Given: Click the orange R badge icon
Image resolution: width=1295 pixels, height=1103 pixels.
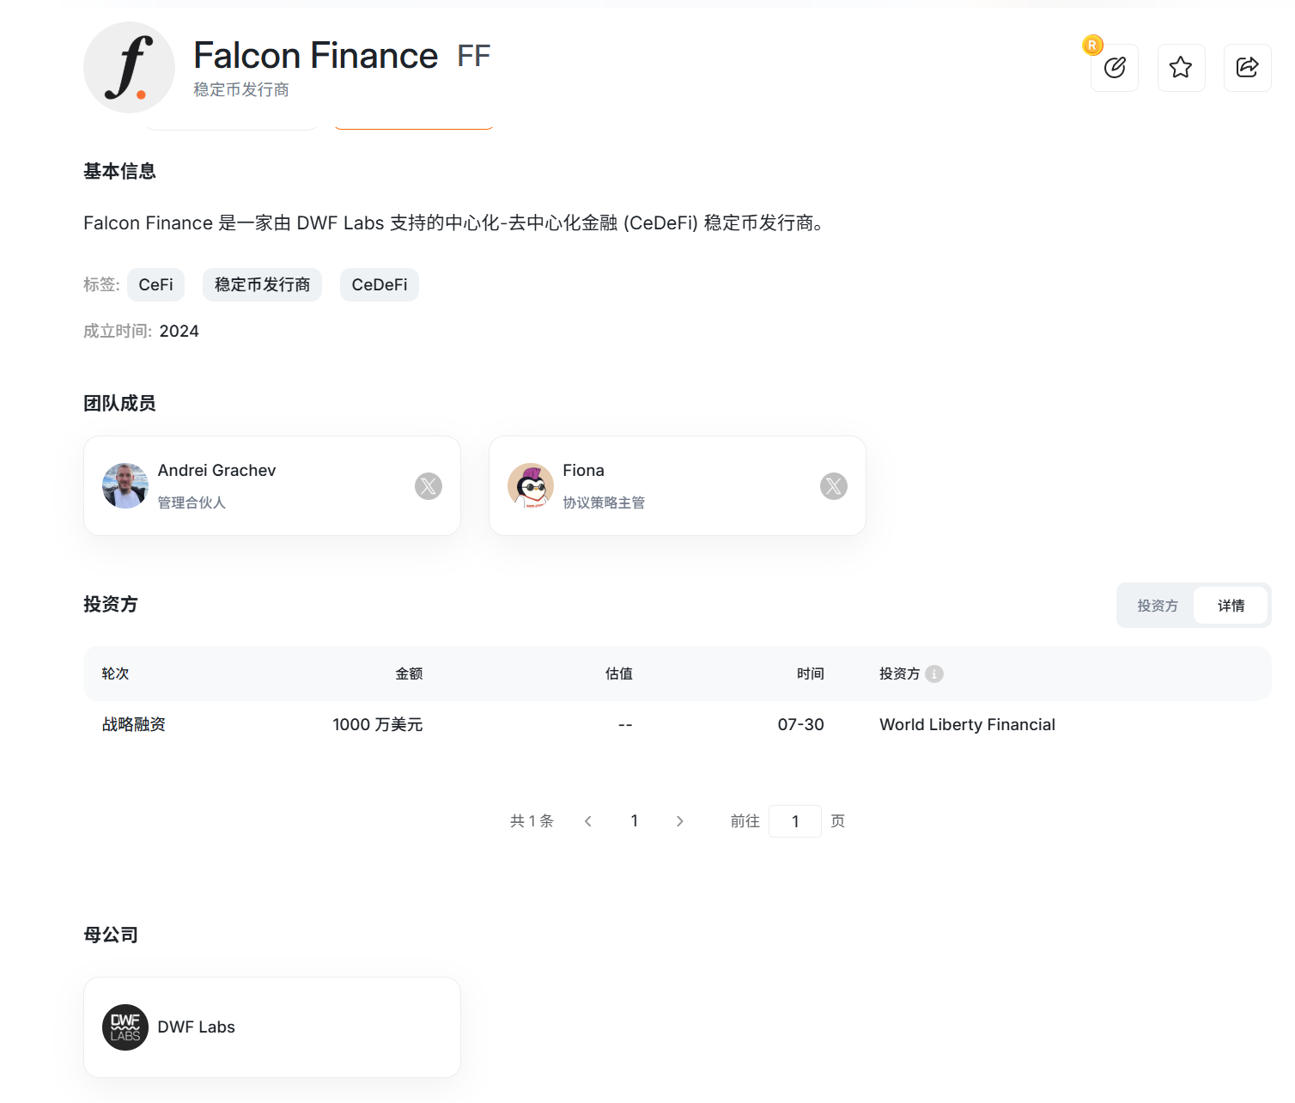Looking at the screenshot, I should (x=1091, y=45).
